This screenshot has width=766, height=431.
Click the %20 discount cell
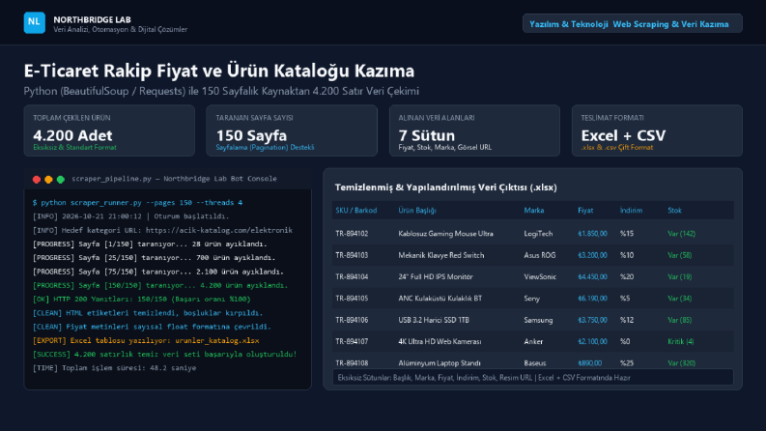point(627,276)
